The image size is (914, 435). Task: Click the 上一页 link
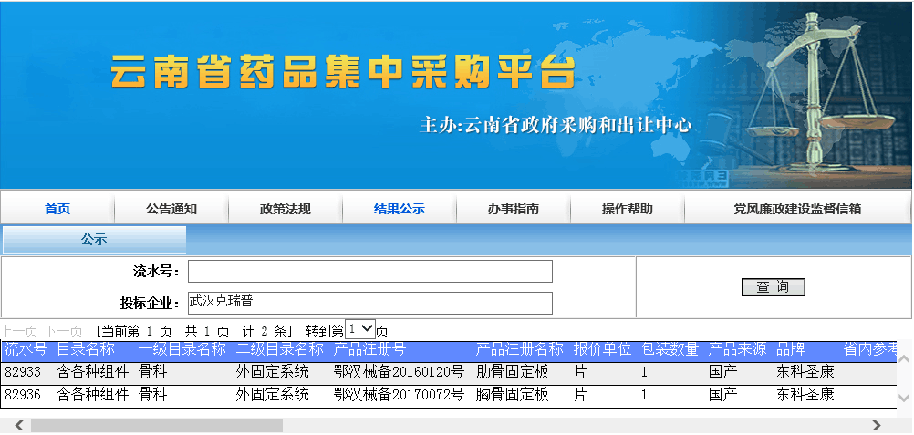click(19, 331)
